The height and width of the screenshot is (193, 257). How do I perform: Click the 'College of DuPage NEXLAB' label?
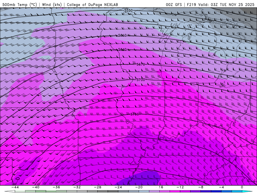pyautogui.click(x=92, y=5)
